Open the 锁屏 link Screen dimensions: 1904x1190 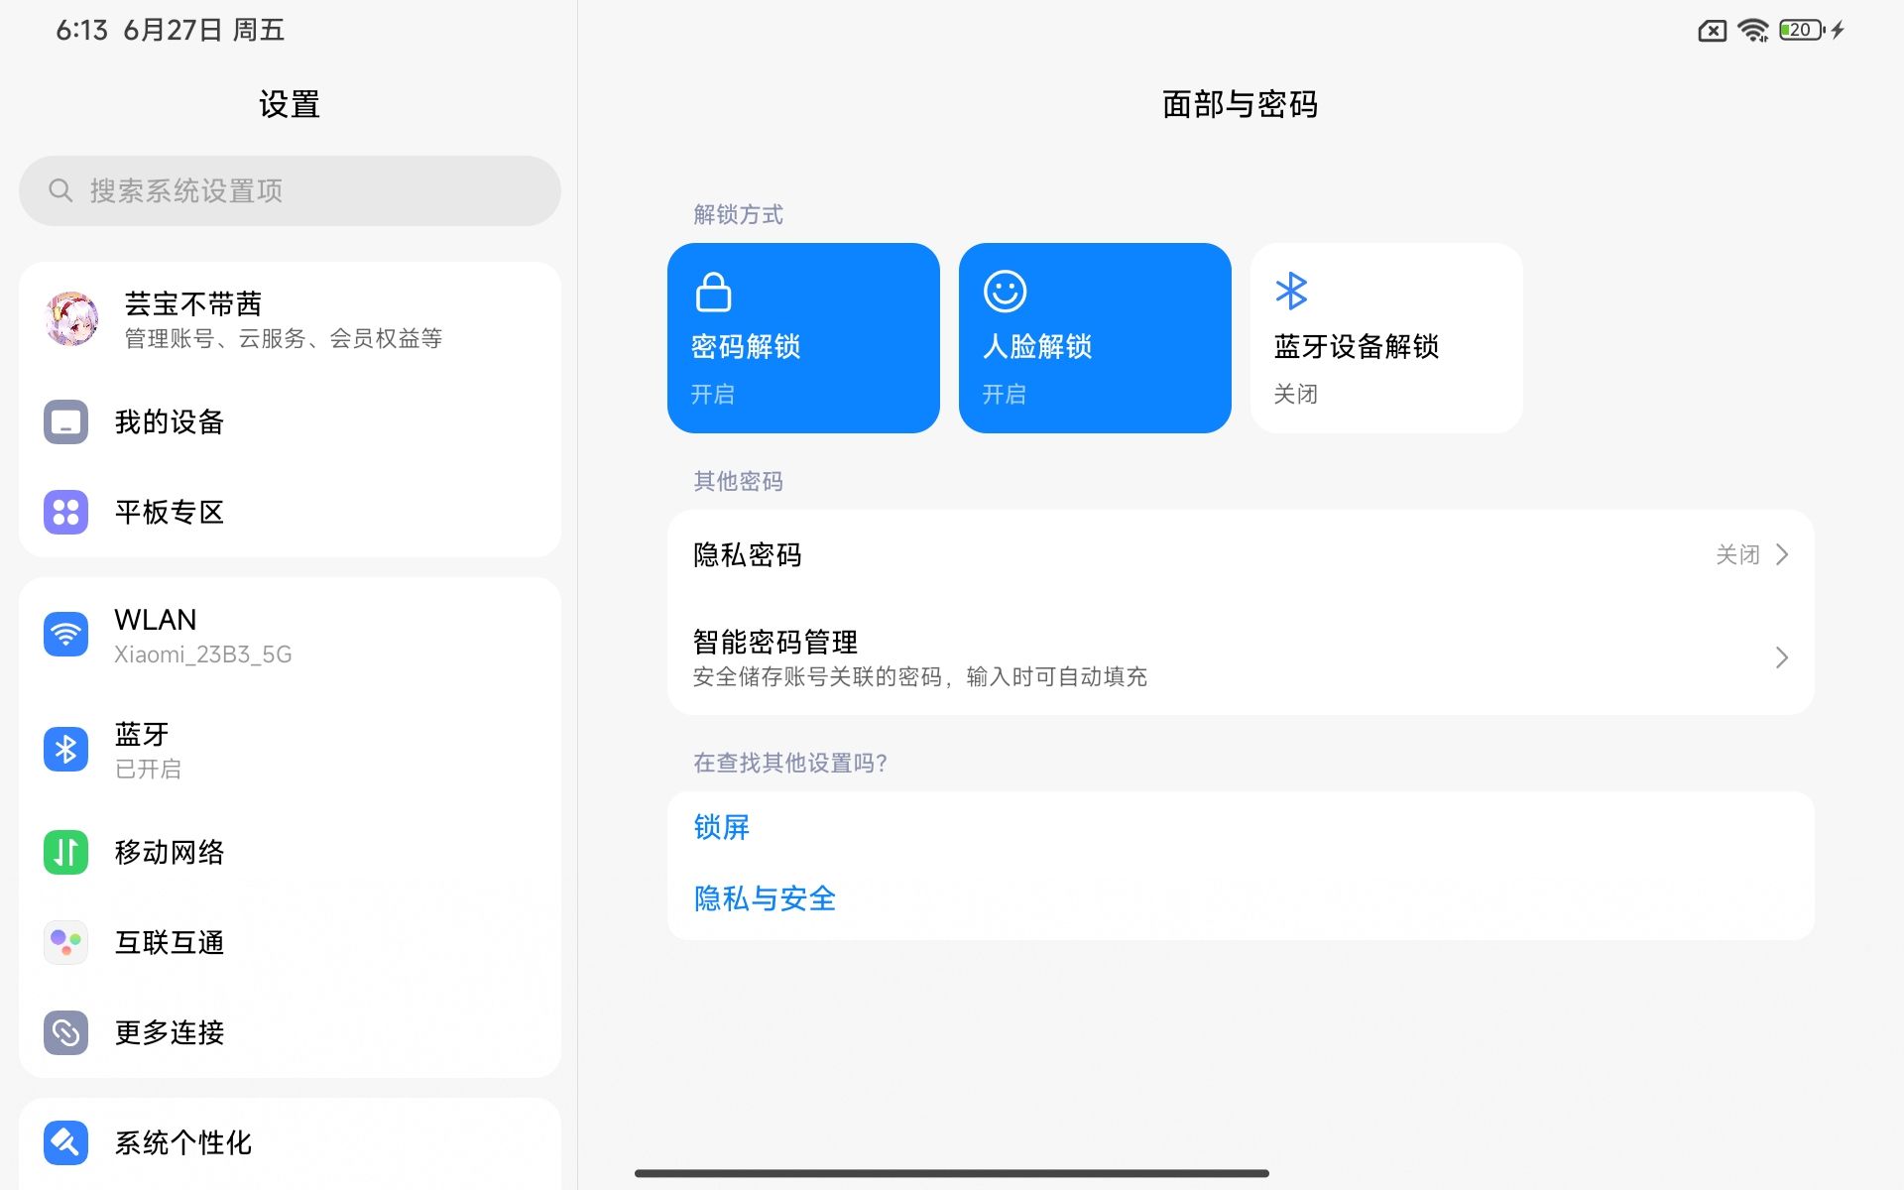point(721,827)
